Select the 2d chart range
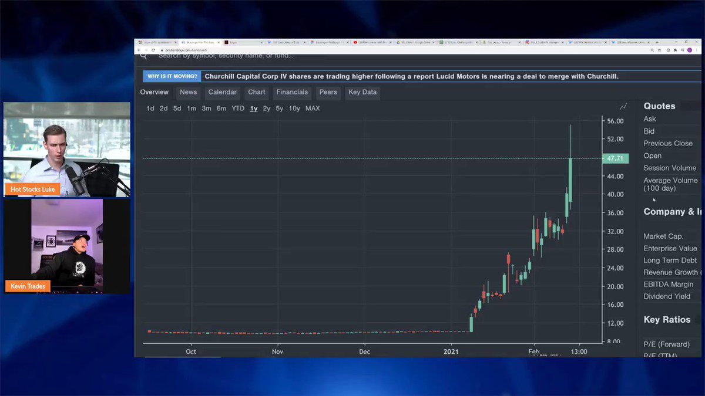705x396 pixels. [x=163, y=109]
